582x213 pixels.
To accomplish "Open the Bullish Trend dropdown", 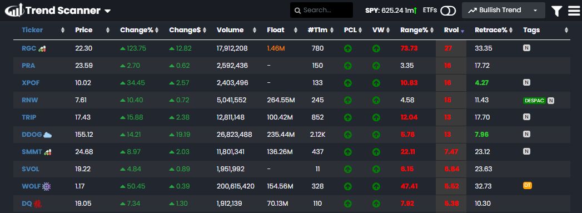I will [503, 11].
